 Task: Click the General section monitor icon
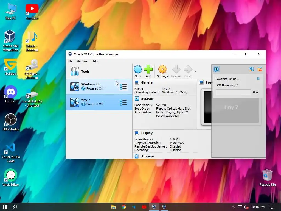coord(137,82)
